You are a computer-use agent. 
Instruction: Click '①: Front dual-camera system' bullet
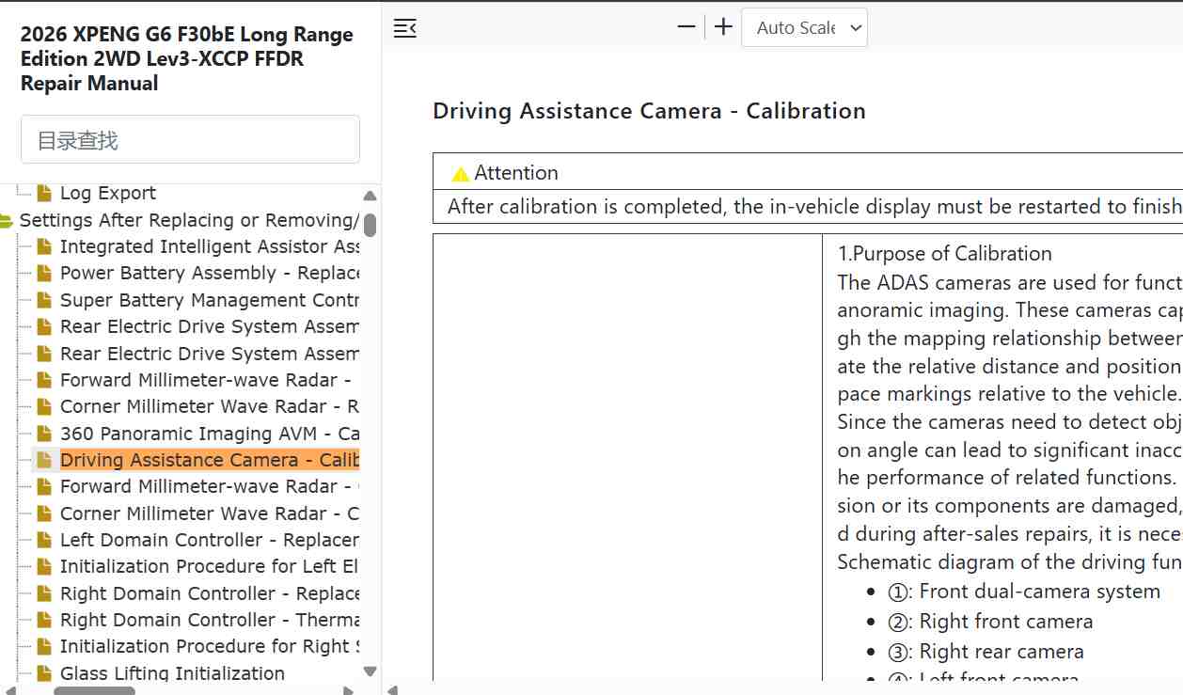point(1024,592)
